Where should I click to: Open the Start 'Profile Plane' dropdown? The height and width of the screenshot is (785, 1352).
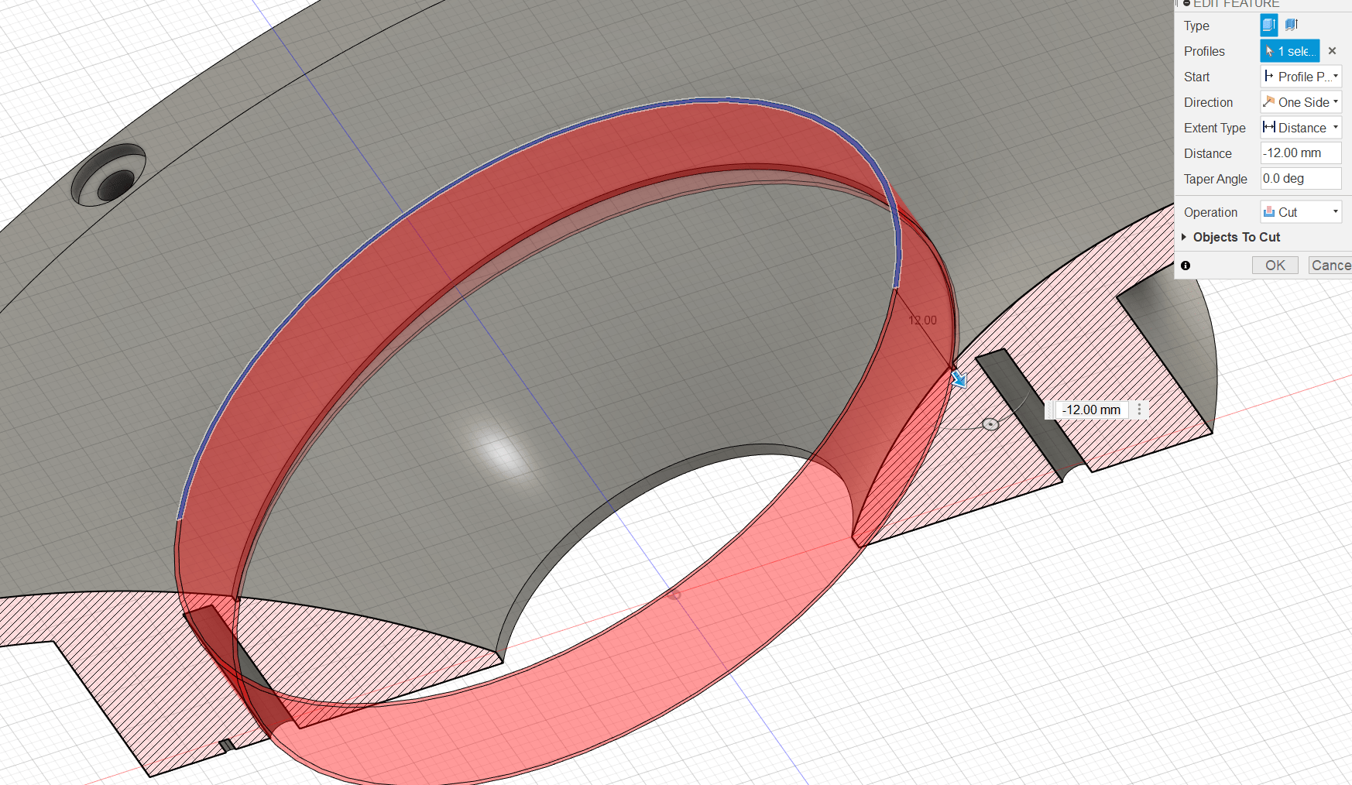tap(1301, 77)
